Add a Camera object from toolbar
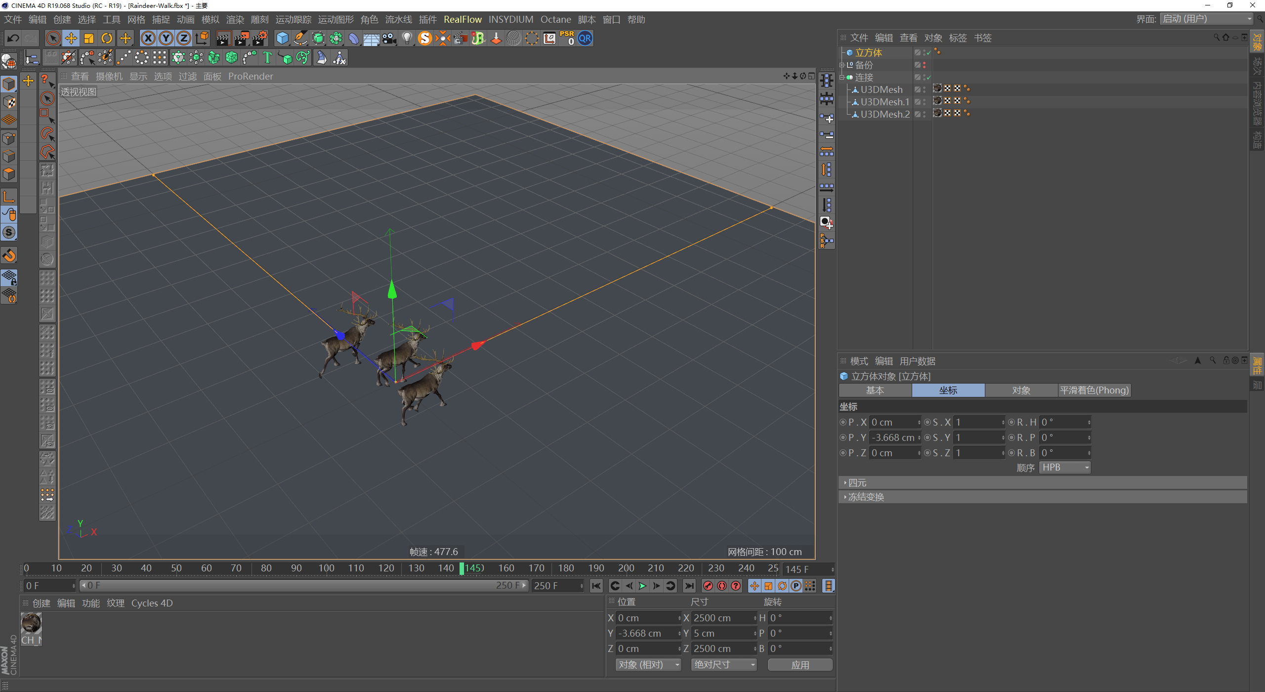 (x=389, y=39)
